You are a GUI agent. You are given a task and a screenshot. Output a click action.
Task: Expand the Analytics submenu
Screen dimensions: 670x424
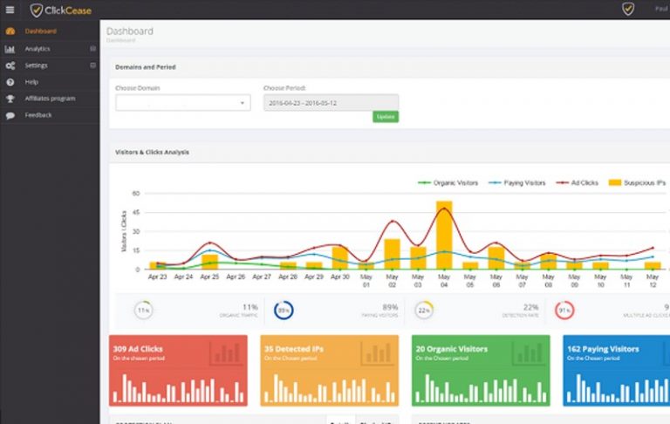[92, 49]
